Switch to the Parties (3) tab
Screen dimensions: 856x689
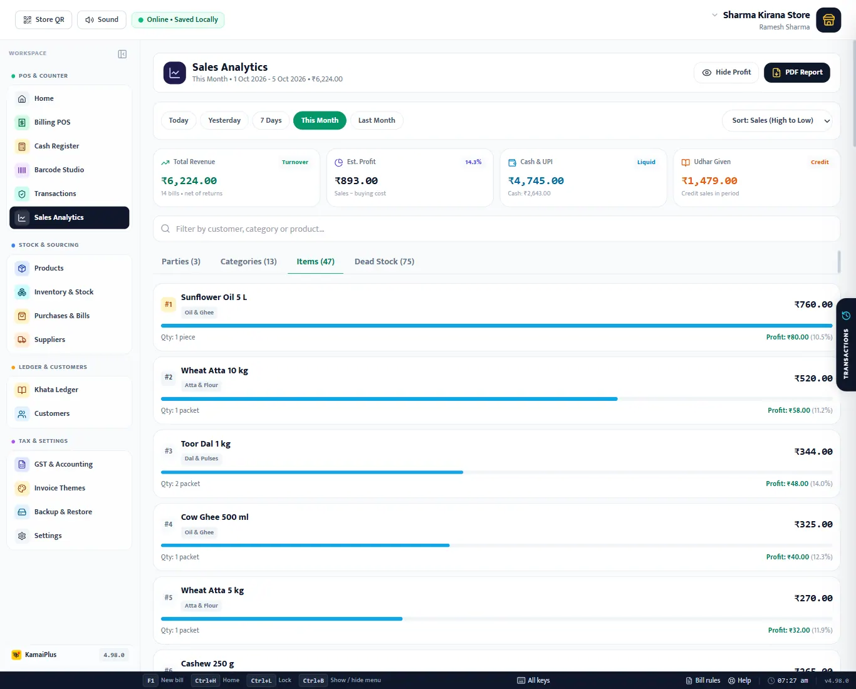click(x=181, y=262)
